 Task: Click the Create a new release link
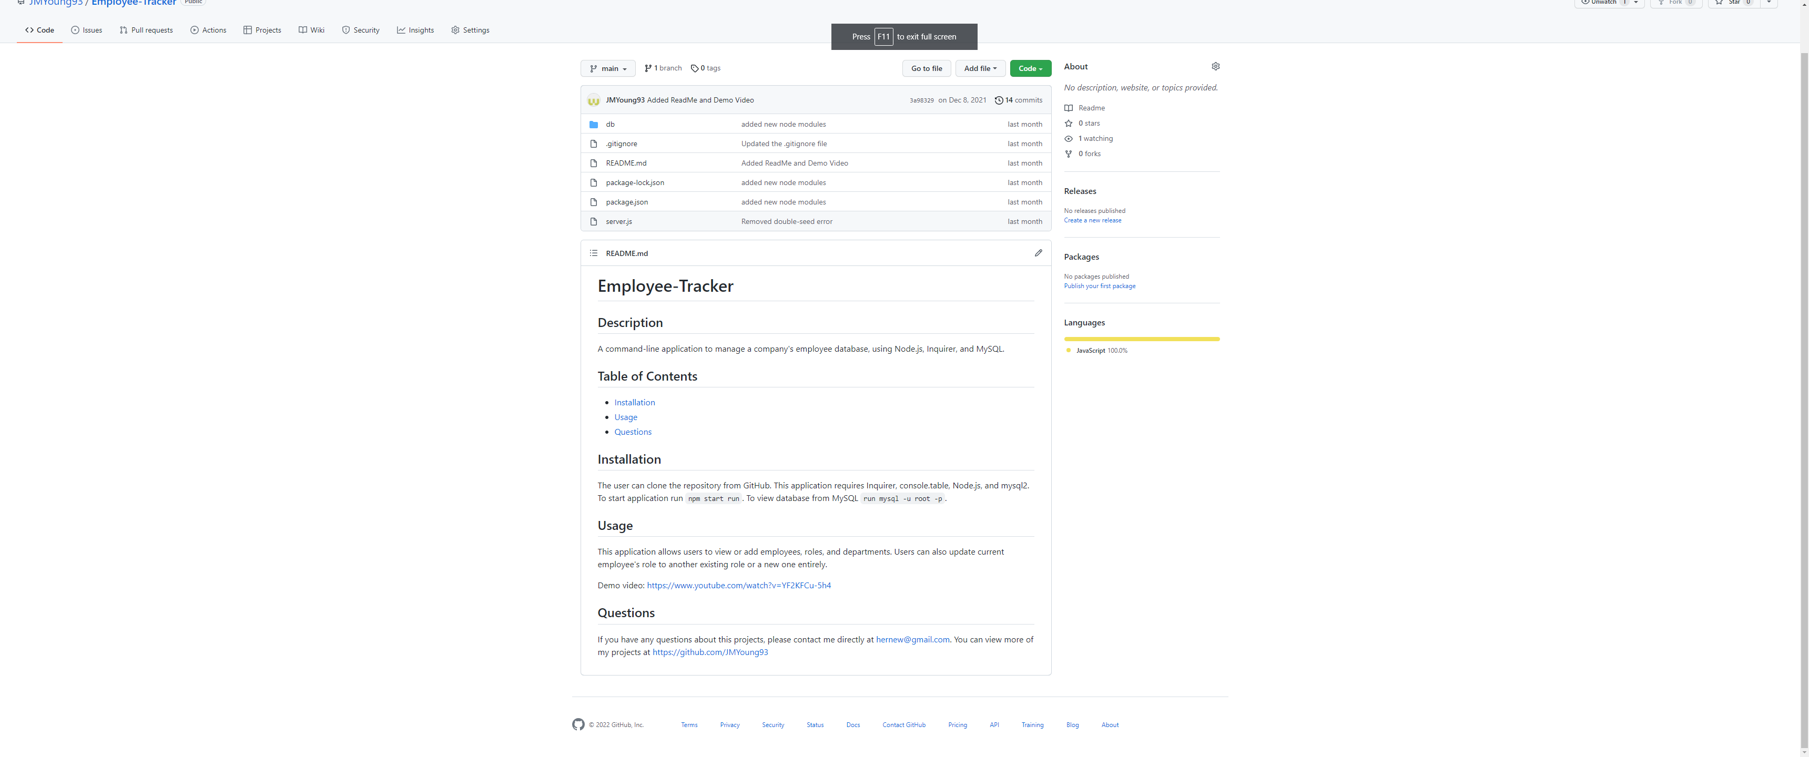(x=1092, y=220)
